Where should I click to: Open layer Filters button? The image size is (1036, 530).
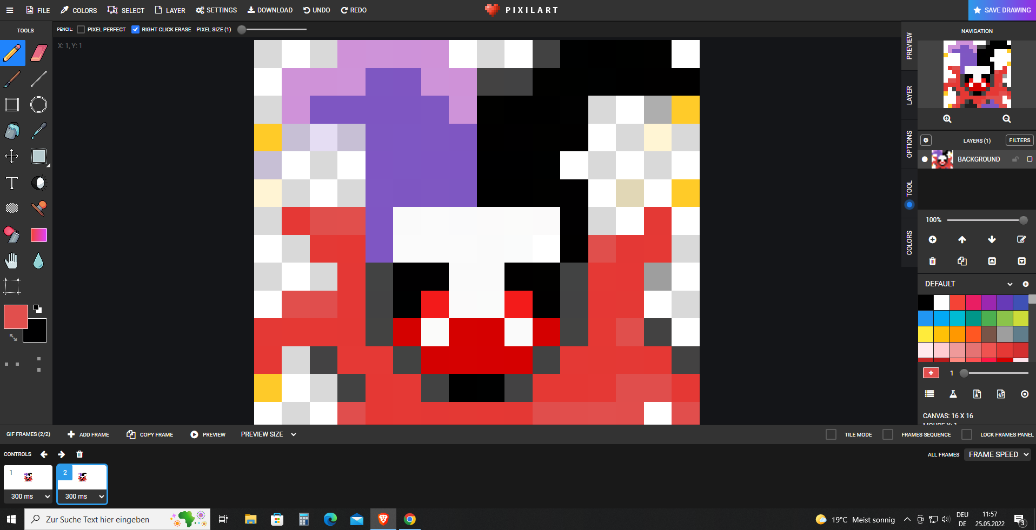(1019, 140)
